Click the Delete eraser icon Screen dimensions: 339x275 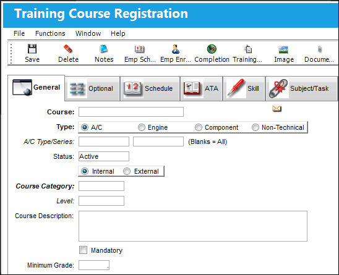point(68,49)
